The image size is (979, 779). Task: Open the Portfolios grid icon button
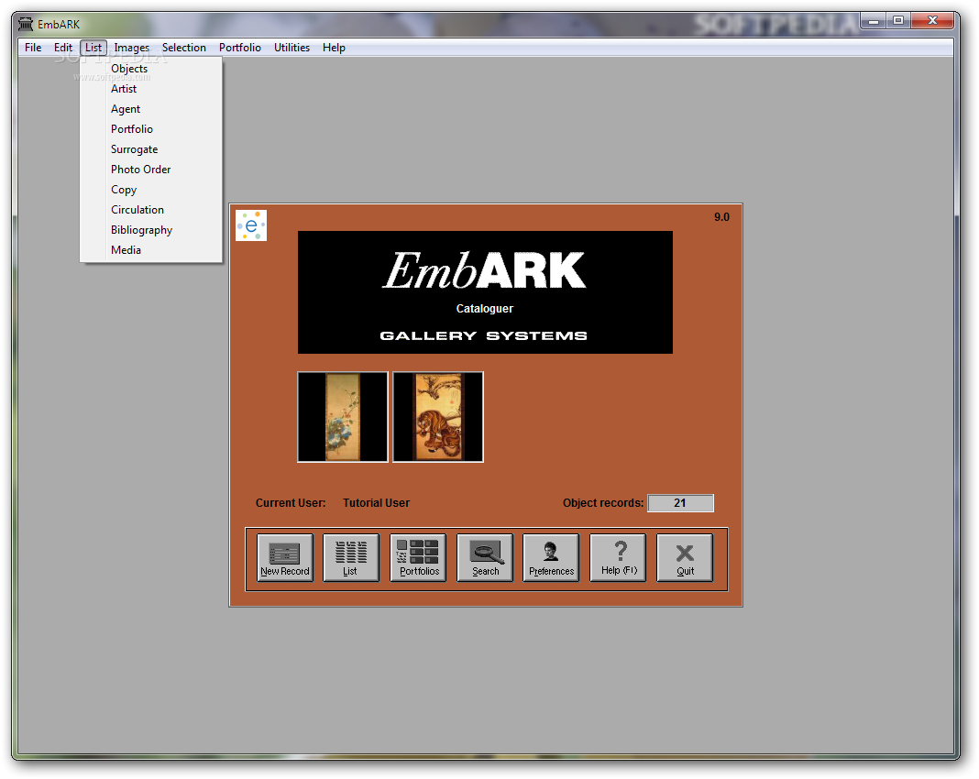[x=418, y=557]
